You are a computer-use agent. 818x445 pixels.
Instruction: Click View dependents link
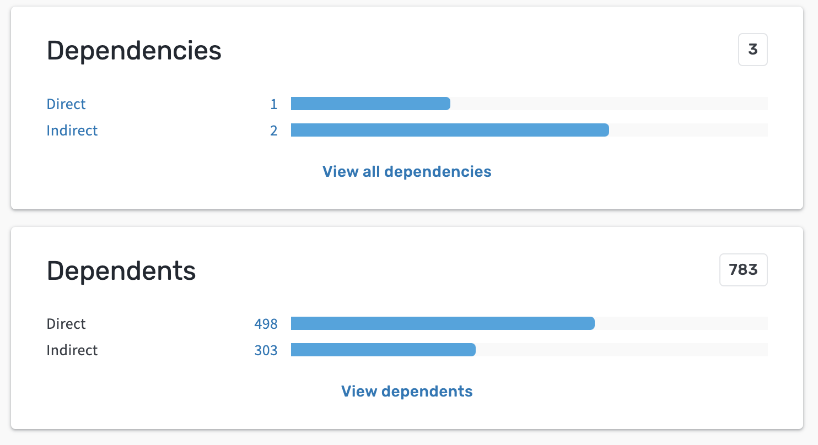(x=407, y=391)
